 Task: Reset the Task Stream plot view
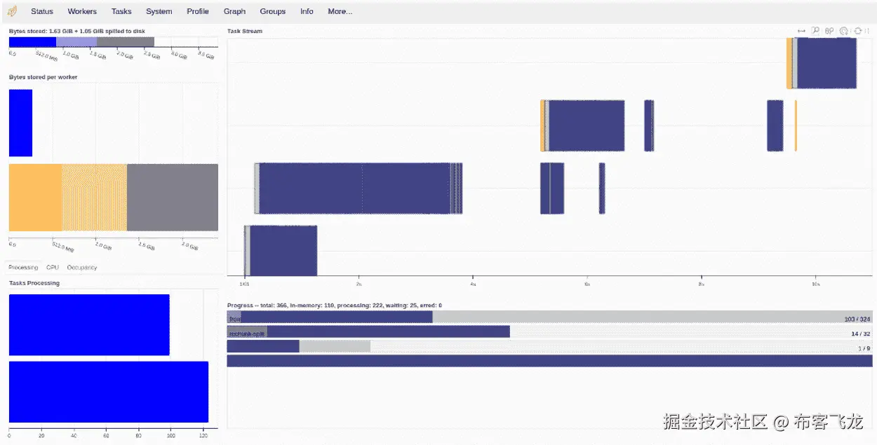click(857, 31)
